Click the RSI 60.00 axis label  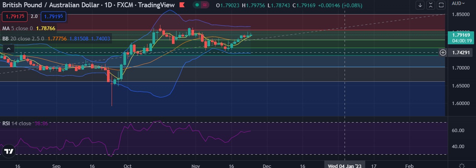point(458,130)
